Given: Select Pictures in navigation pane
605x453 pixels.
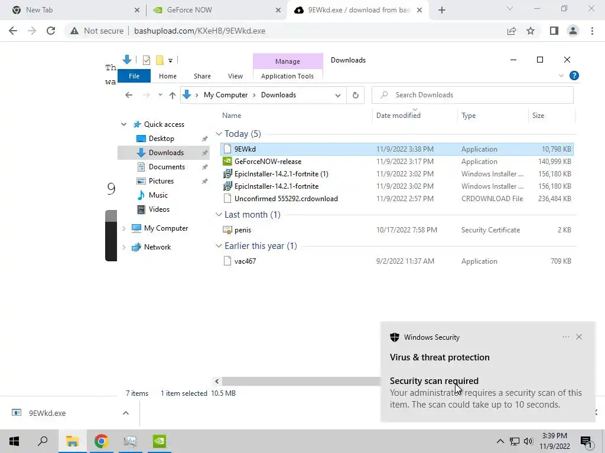Looking at the screenshot, I should coord(161,181).
